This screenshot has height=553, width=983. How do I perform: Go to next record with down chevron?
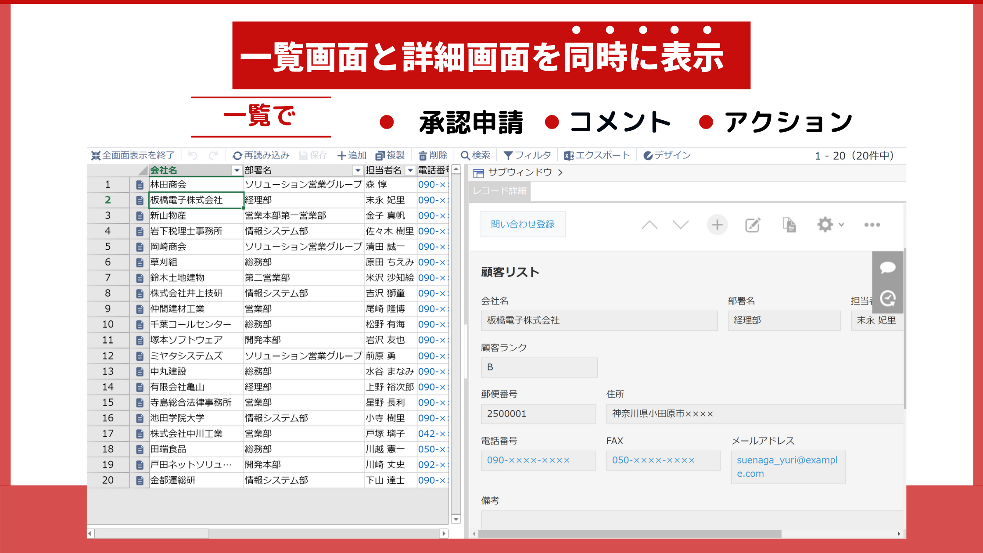681,225
